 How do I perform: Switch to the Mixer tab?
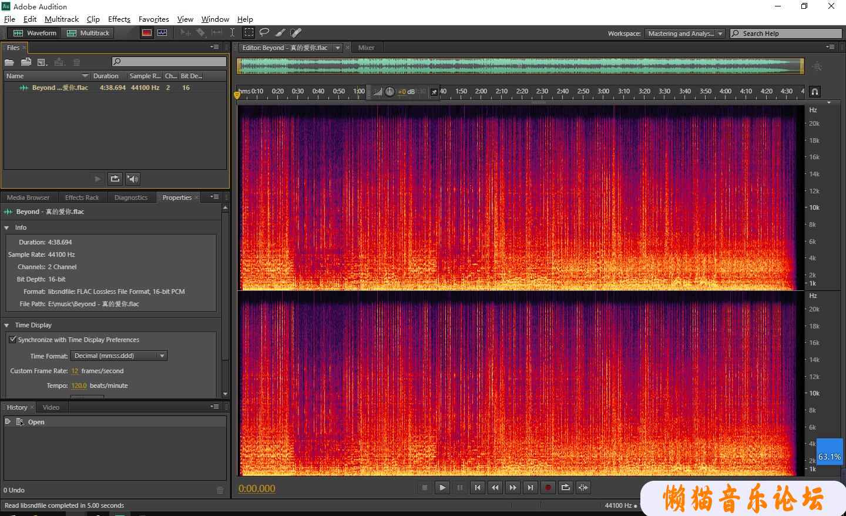[366, 48]
